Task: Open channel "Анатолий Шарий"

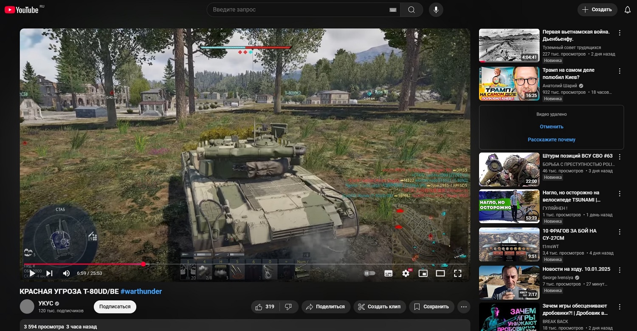Action: [x=560, y=86]
